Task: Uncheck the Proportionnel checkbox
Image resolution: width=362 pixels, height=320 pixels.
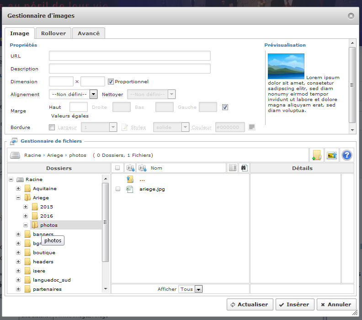Action: click(x=111, y=81)
